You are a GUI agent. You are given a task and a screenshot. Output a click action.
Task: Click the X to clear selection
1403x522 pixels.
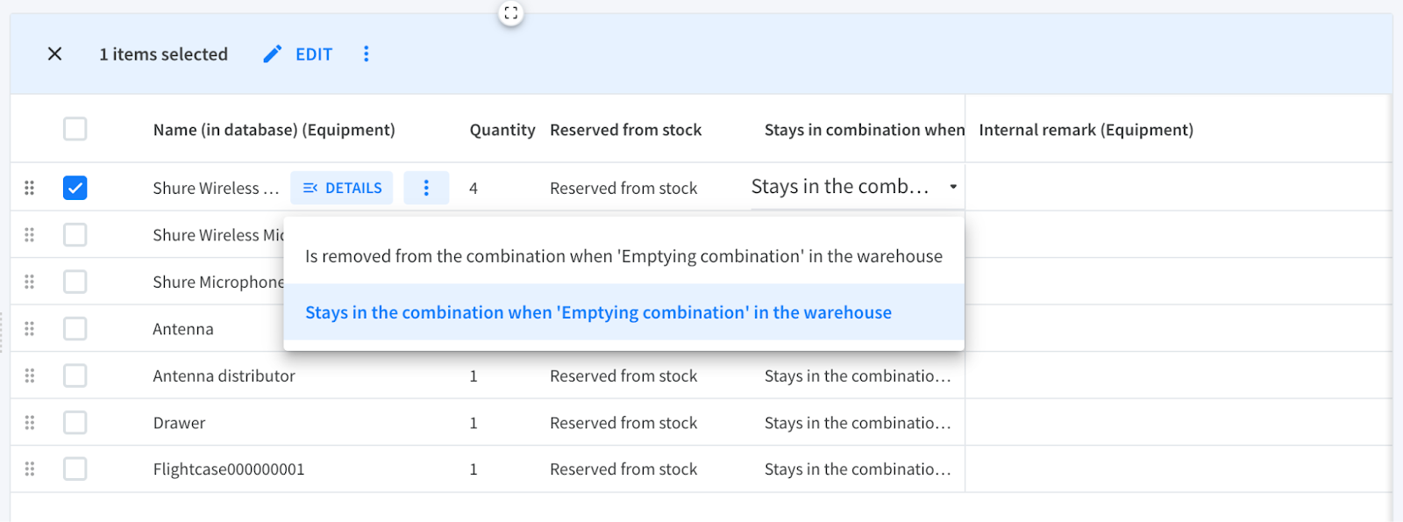click(54, 54)
